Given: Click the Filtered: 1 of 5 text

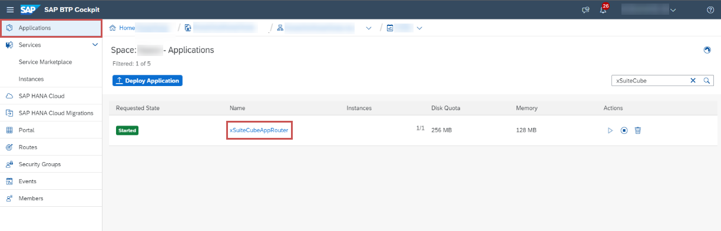Looking at the screenshot, I should tap(131, 63).
